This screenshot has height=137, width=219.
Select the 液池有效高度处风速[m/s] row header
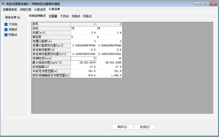[51, 54]
